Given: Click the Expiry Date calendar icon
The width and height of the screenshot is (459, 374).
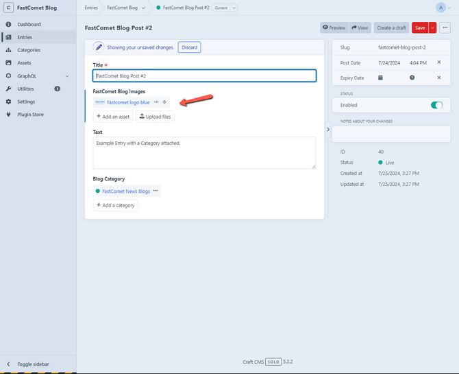Looking at the screenshot, I should tap(380, 78).
